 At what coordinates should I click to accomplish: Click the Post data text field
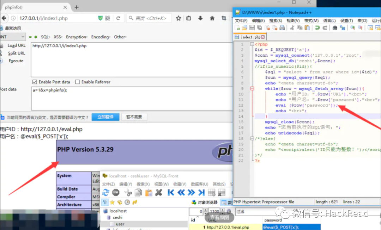(132, 99)
